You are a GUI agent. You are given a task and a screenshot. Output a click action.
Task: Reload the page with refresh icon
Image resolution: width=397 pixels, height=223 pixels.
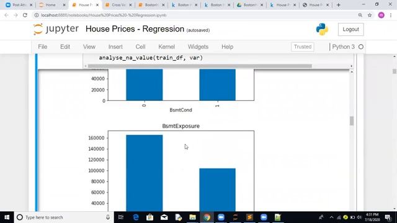(25, 15)
